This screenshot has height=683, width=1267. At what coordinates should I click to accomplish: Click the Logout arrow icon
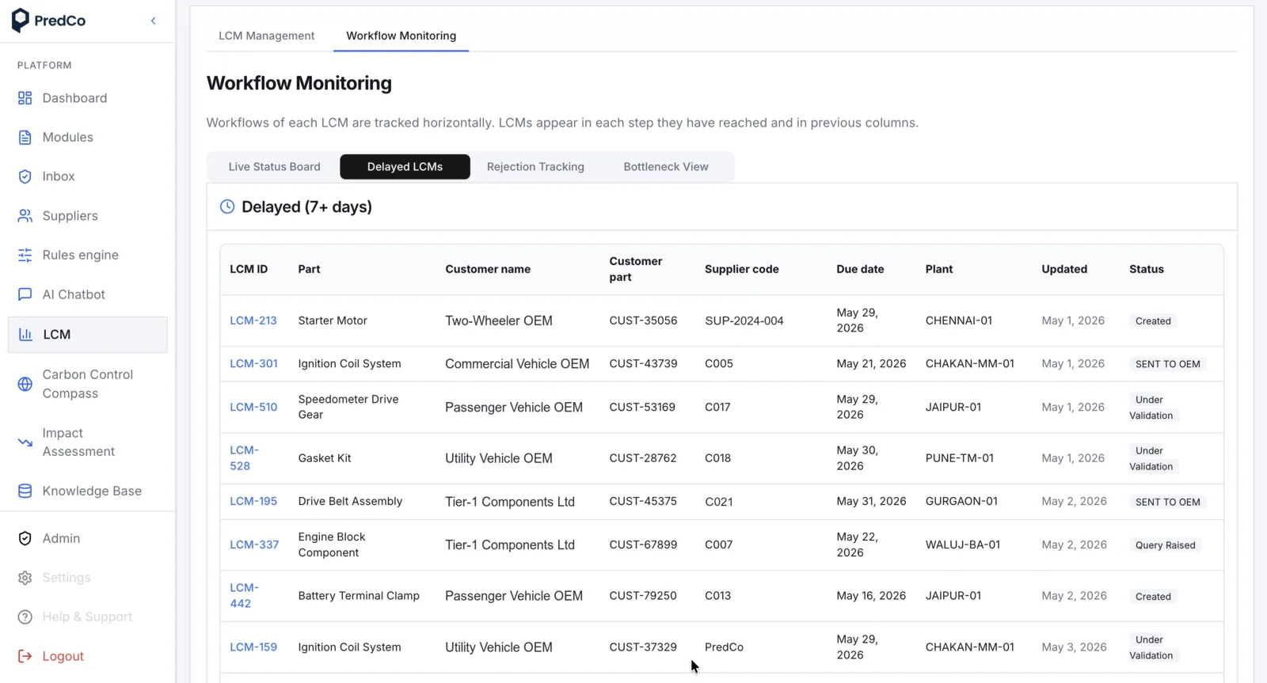[x=25, y=656]
